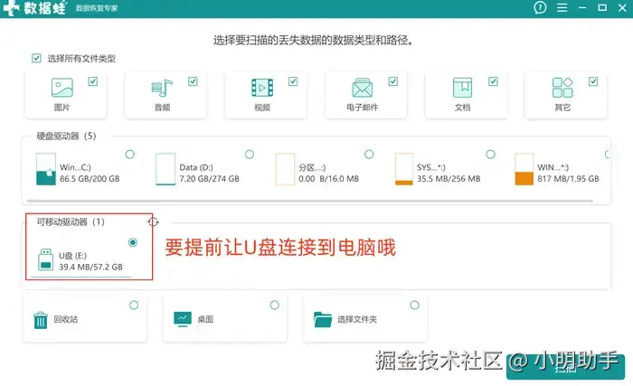
Task: Uncheck the 视频 file type checkbox
Action: click(293, 81)
